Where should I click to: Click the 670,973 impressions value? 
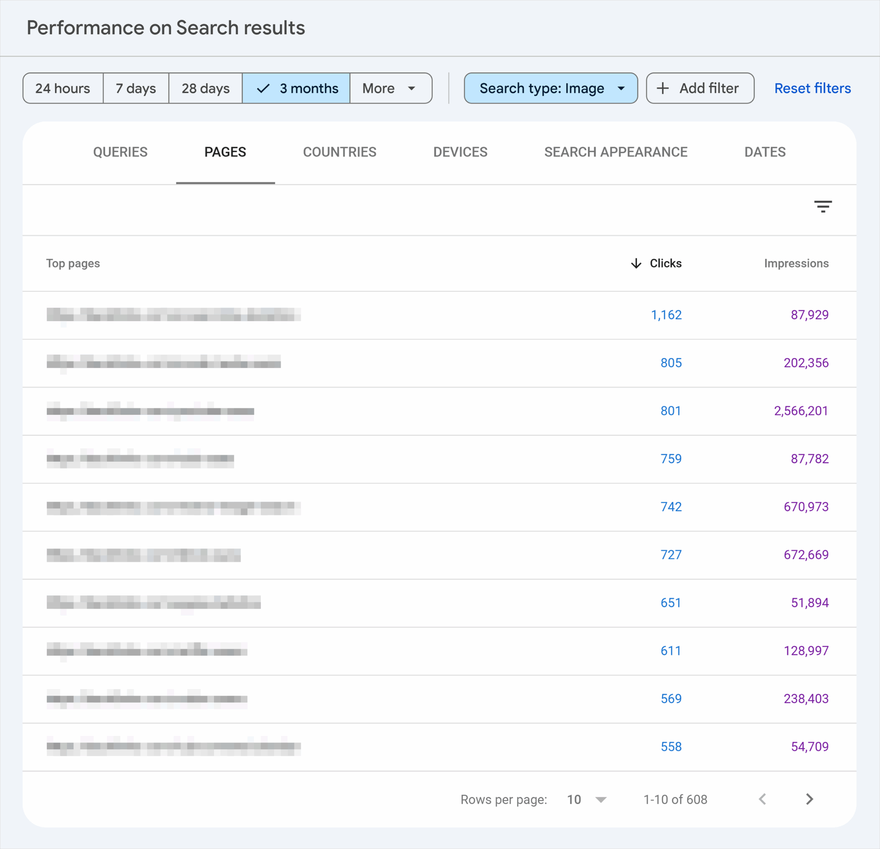[x=806, y=507]
